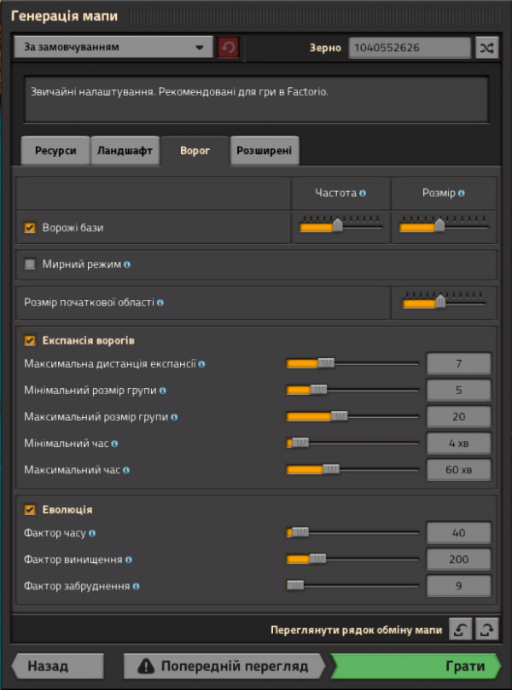Click info icon for Максимальний час
This screenshot has width=512, height=690.
click(126, 471)
